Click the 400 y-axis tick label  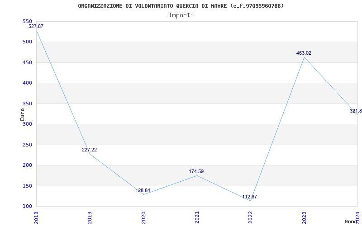[27, 83]
